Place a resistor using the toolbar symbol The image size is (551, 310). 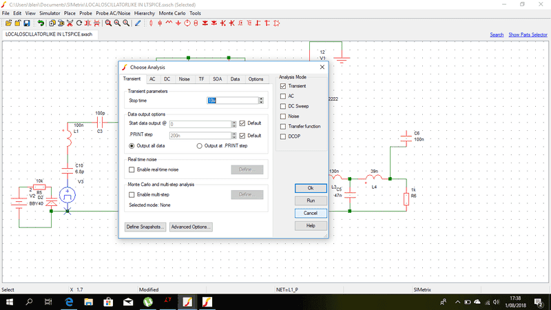pyautogui.click(x=150, y=23)
